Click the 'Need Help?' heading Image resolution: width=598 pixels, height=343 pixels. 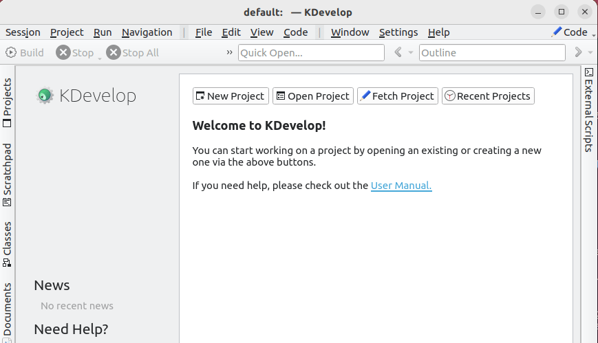[x=71, y=329]
